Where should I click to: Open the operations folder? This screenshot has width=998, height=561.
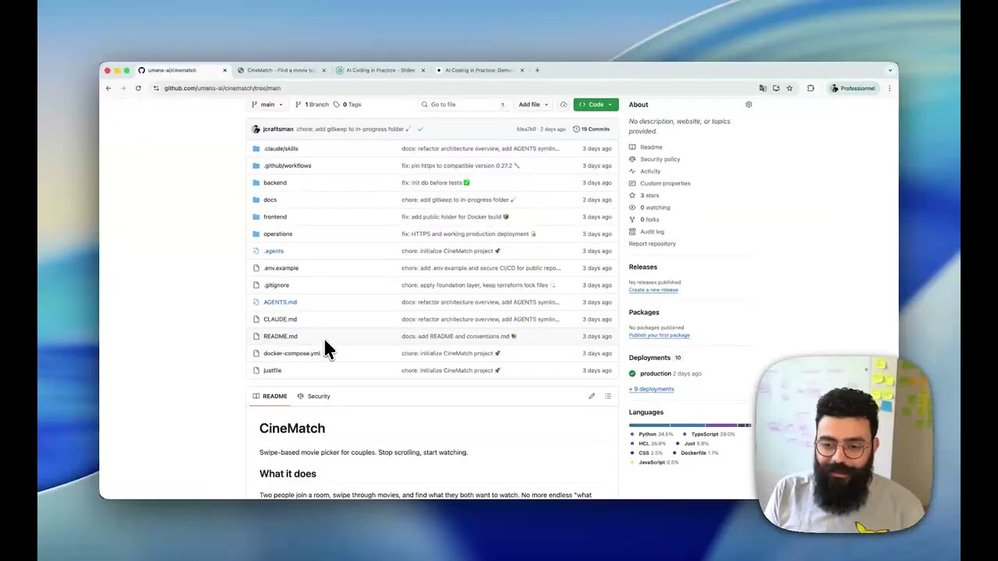278,235
